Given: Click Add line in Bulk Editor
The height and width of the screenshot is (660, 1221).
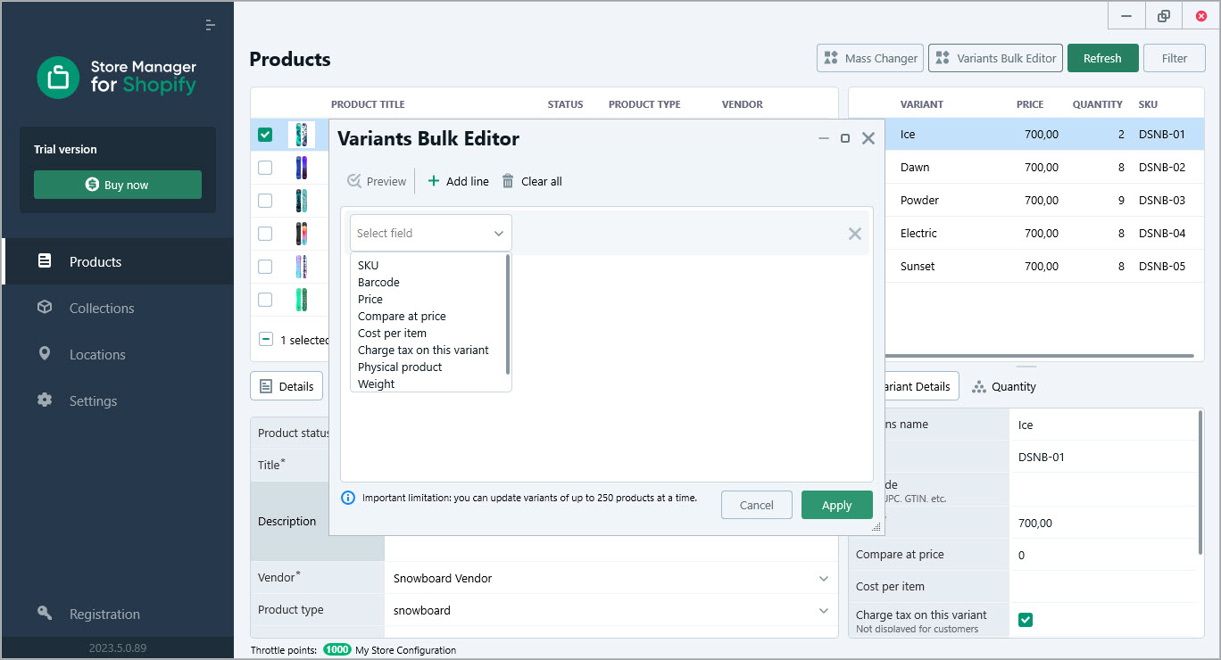Looking at the screenshot, I should point(458,181).
